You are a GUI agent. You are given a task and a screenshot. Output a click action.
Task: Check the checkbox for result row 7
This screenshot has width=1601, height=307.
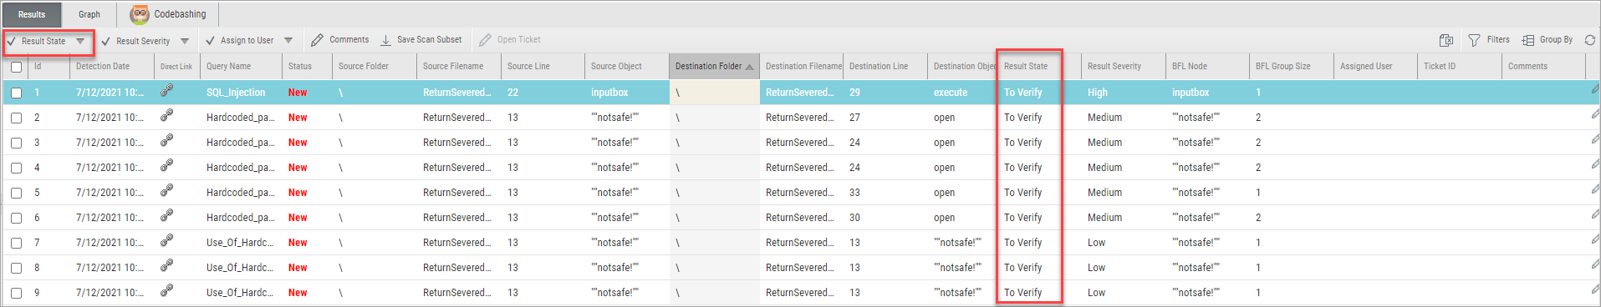tap(16, 243)
